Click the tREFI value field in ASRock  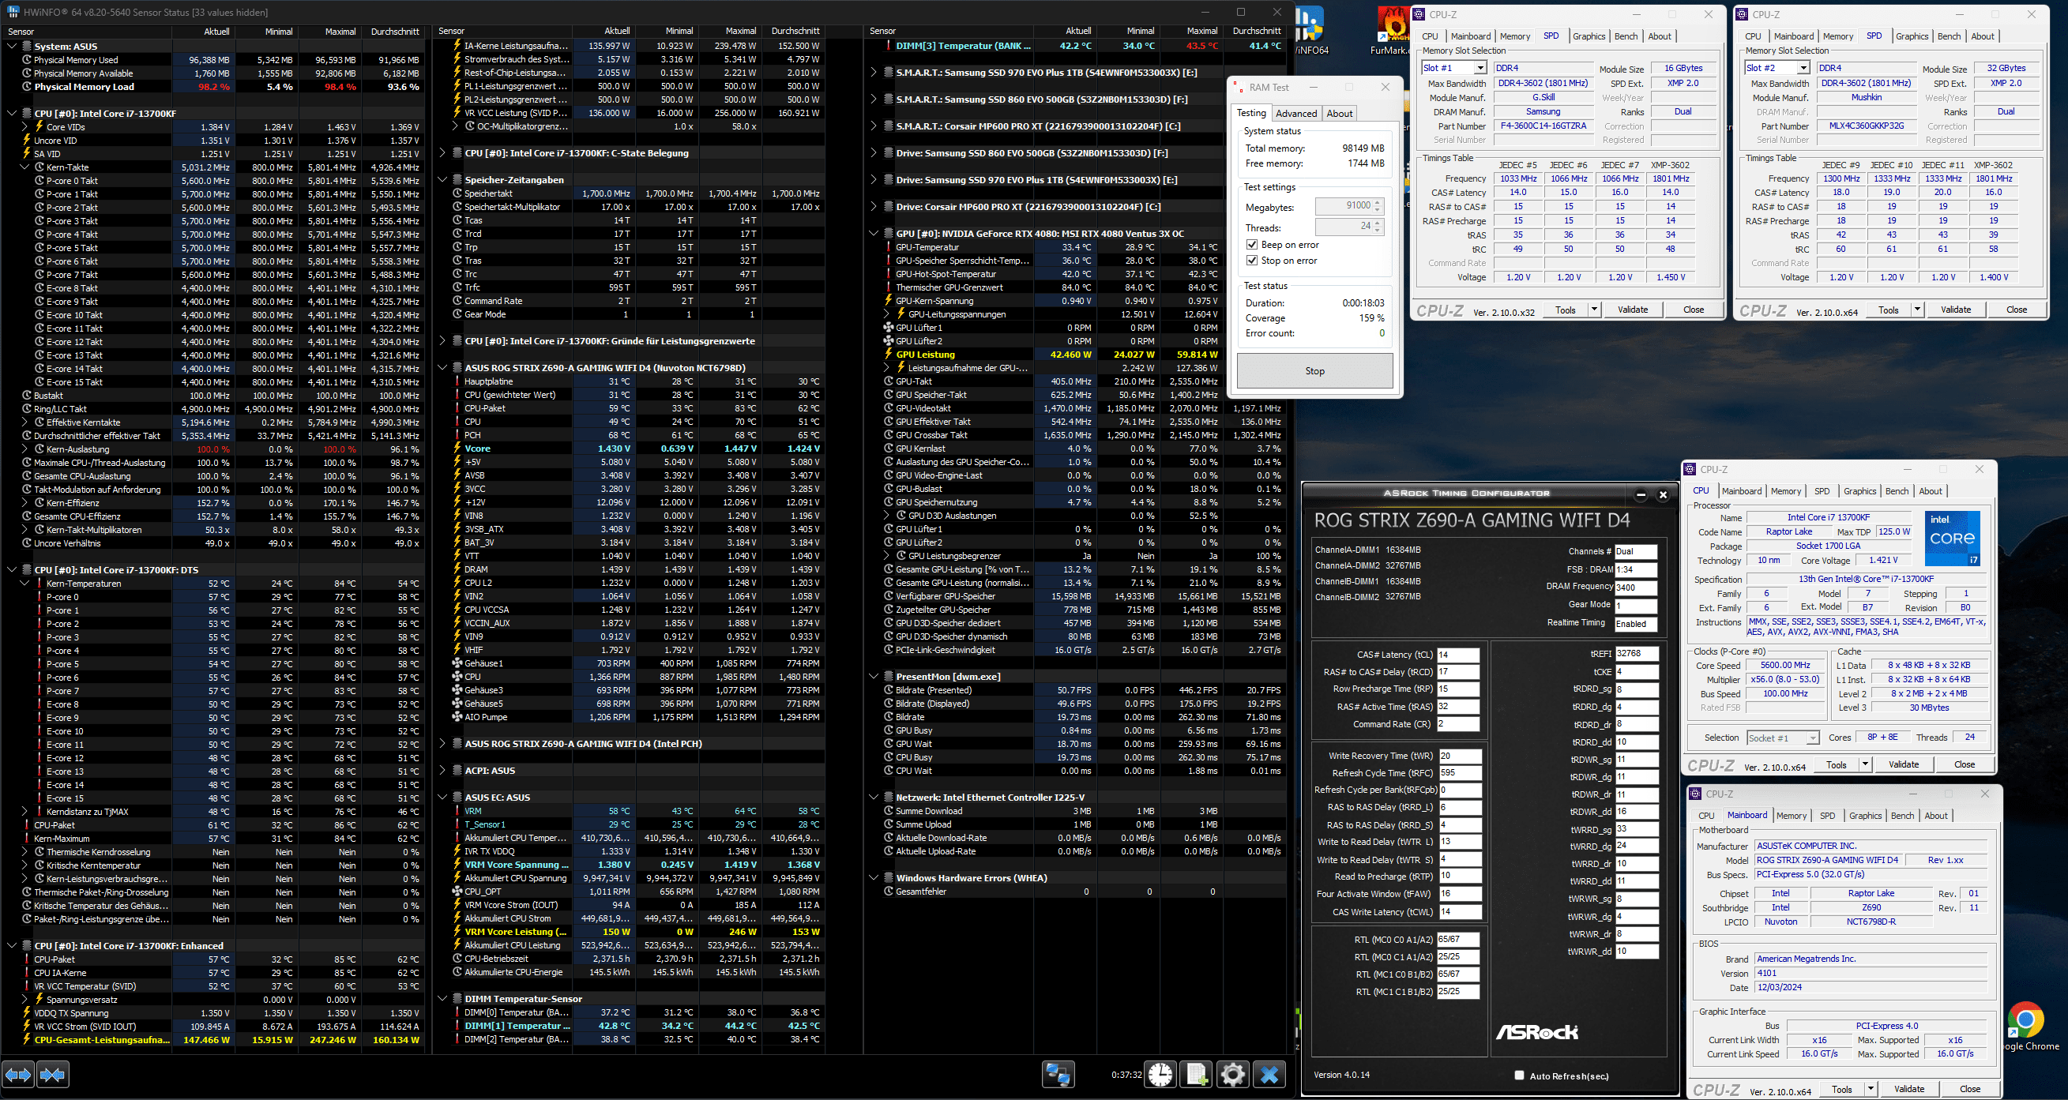click(1636, 654)
